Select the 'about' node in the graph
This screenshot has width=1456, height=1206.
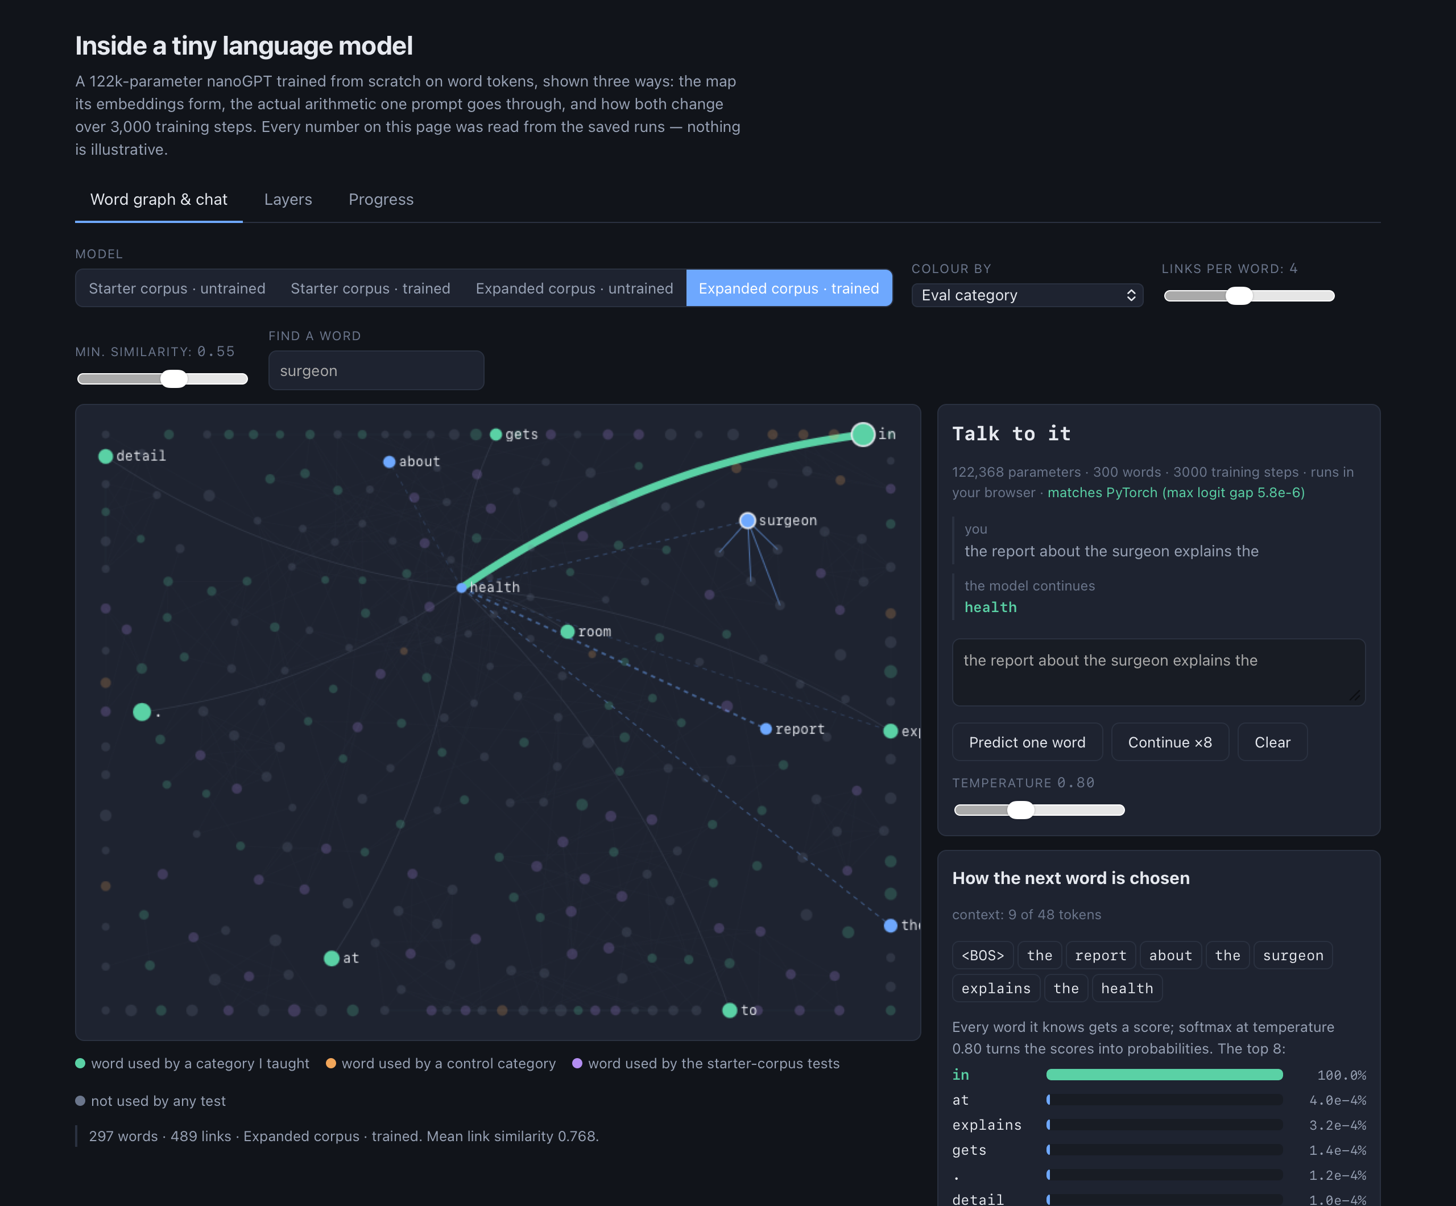pos(389,462)
